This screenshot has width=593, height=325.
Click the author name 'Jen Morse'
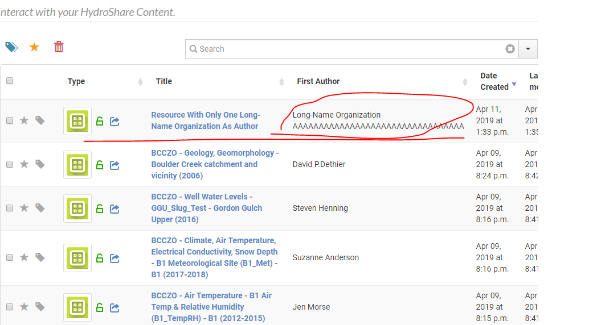311,307
